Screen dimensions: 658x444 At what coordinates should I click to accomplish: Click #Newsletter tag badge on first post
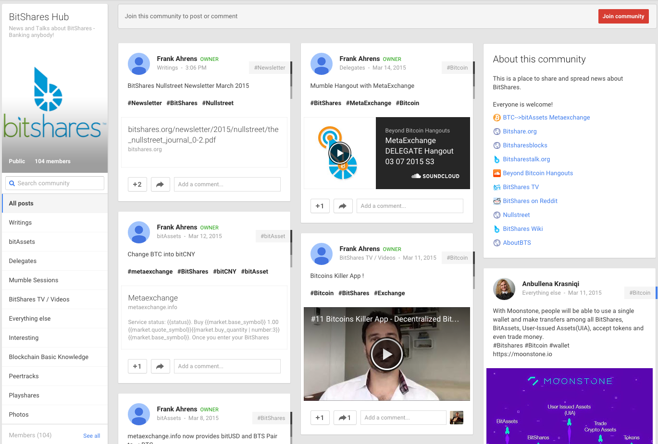point(270,68)
